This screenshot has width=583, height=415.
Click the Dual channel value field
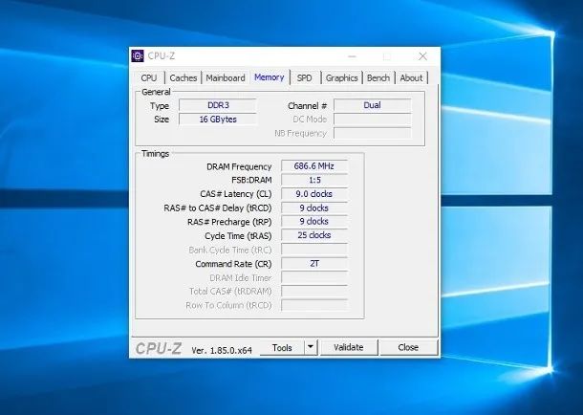[372, 105]
